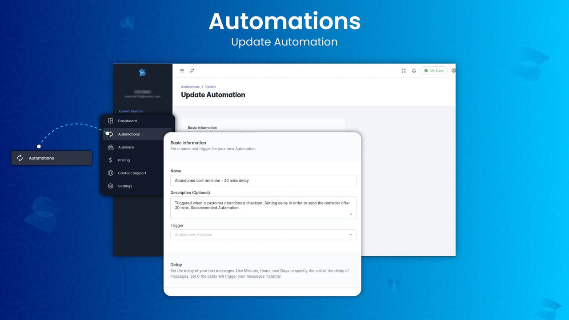Image resolution: width=569 pixels, height=320 pixels.
Task: Click the green store status indicator
Action: (x=426, y=70)
